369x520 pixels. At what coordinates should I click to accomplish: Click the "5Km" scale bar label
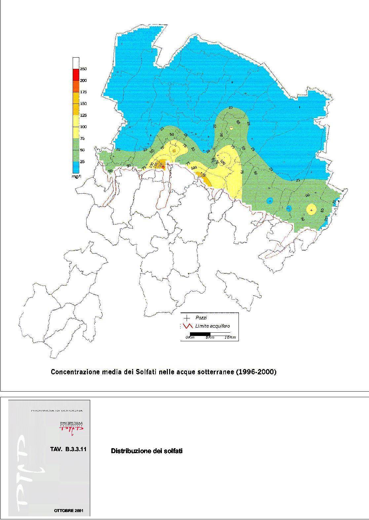(210, 338)
